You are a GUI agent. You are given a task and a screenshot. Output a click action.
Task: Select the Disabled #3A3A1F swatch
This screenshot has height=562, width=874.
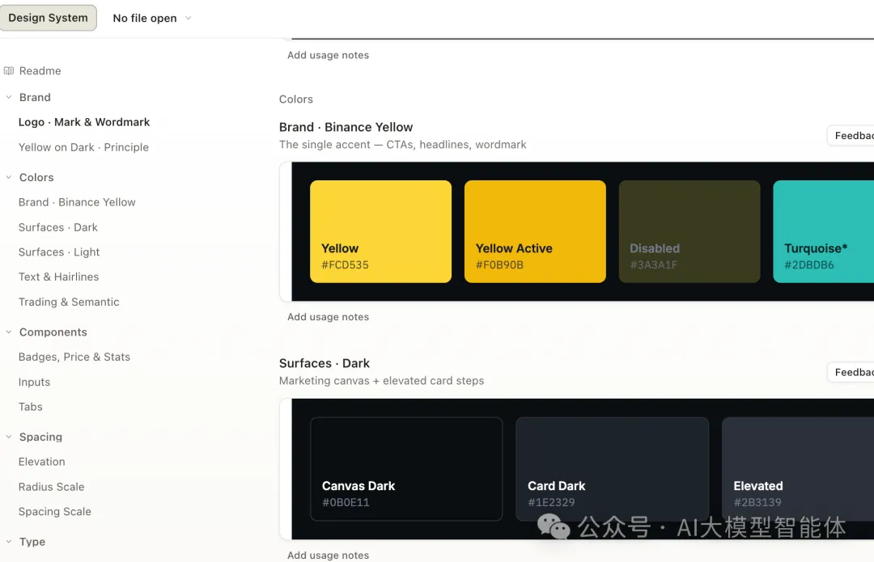point(689,231)
